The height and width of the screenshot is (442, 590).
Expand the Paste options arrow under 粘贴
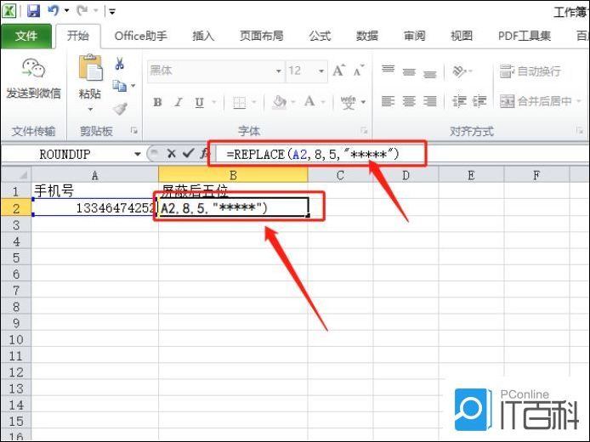(x=90, y=110)
